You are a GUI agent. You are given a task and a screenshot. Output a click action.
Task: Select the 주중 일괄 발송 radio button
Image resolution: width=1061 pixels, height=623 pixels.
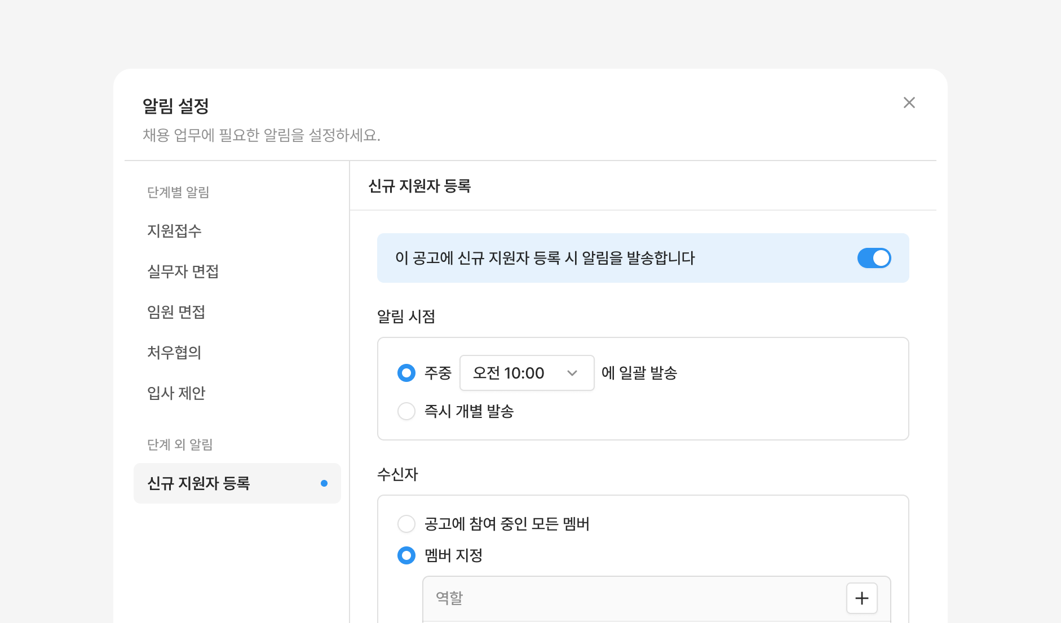(x=406, y=373)
